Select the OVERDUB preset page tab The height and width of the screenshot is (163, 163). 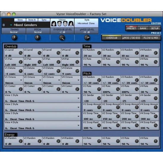[x=112, y=38]
